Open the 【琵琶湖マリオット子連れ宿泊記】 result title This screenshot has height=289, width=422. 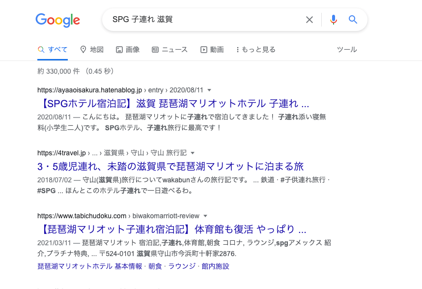tap(172, 229)
